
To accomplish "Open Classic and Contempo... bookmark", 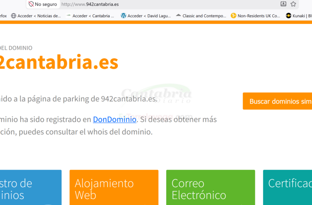I will coord(201,16).
